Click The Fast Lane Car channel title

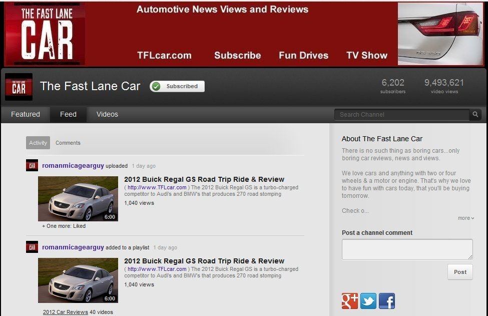tap(90, 86)
